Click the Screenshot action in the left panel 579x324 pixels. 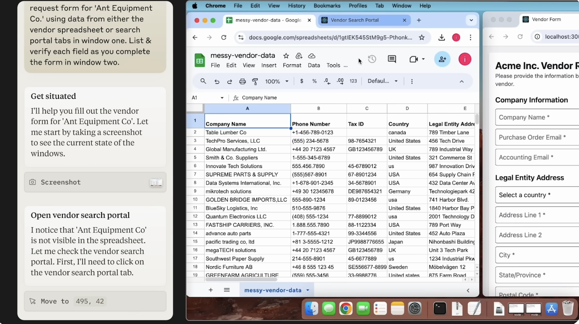click(x=95, y=182)
